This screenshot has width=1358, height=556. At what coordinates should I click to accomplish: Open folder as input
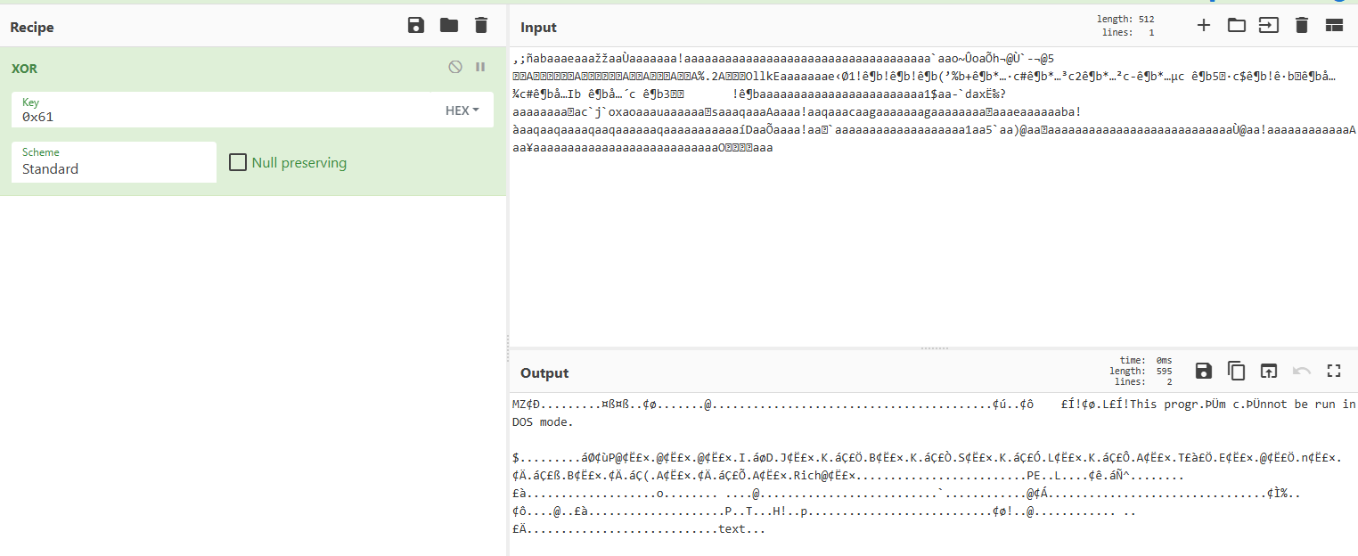1236,26
